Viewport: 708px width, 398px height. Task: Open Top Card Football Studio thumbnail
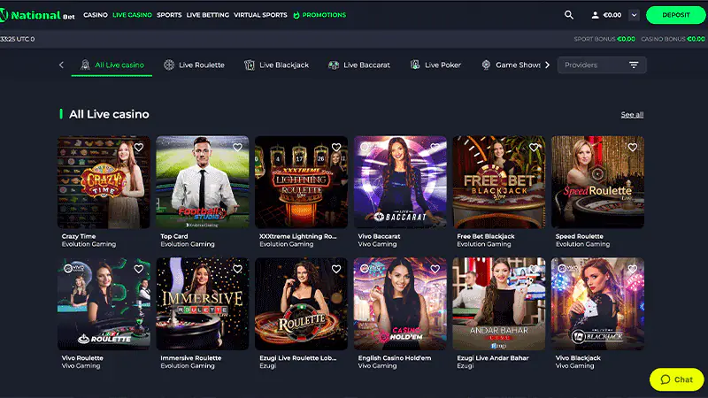tap(203, 182)
